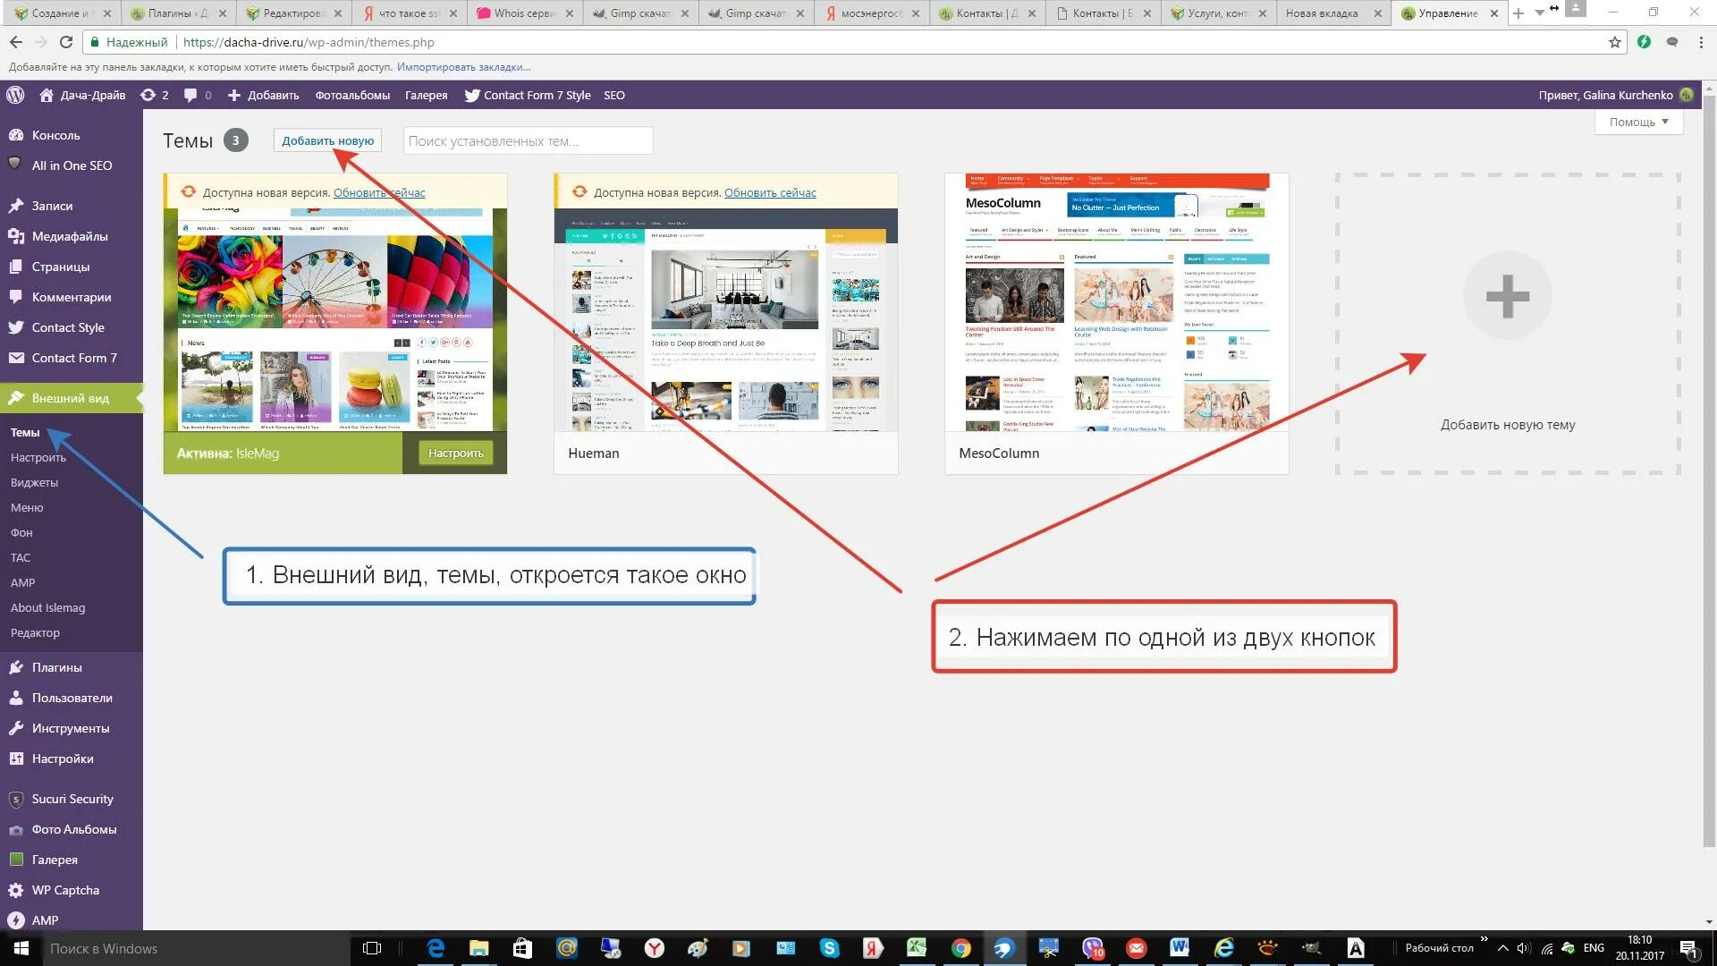Click the Медиафайлы media icon
This screenshot has width=1717, height=966.
click(15, 236)
